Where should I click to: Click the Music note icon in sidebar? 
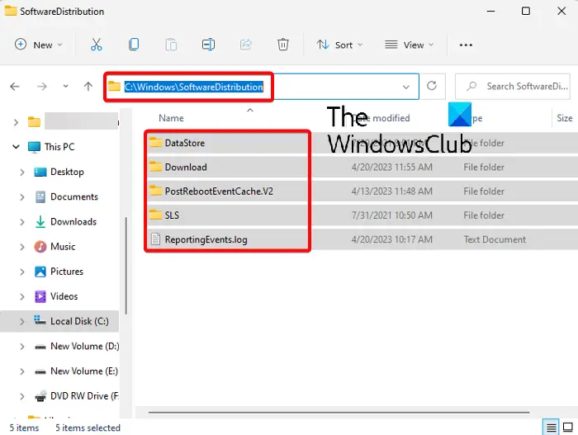40,246
